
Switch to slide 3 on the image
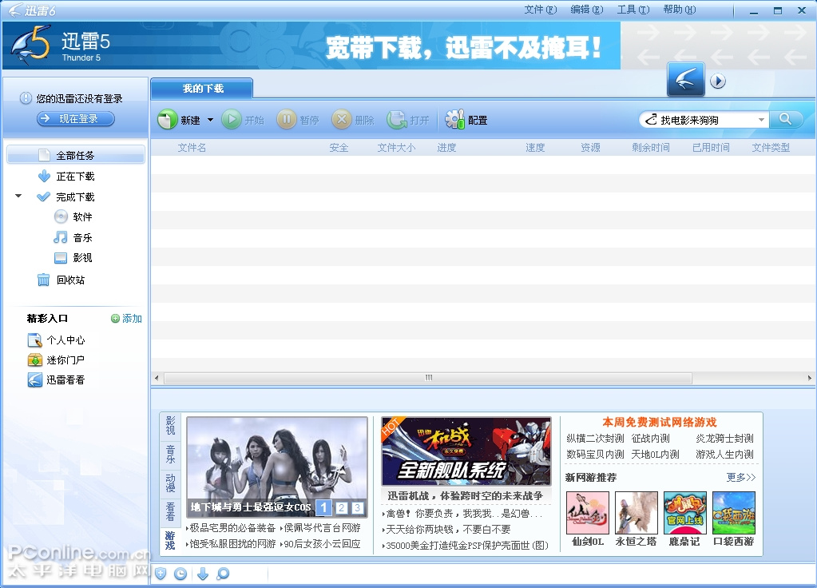click(x=358, y=507)
